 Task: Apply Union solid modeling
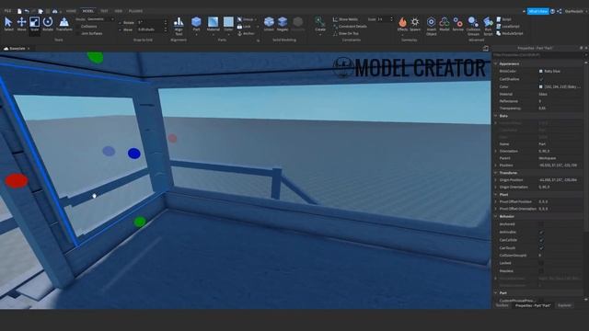pos(269,24)
